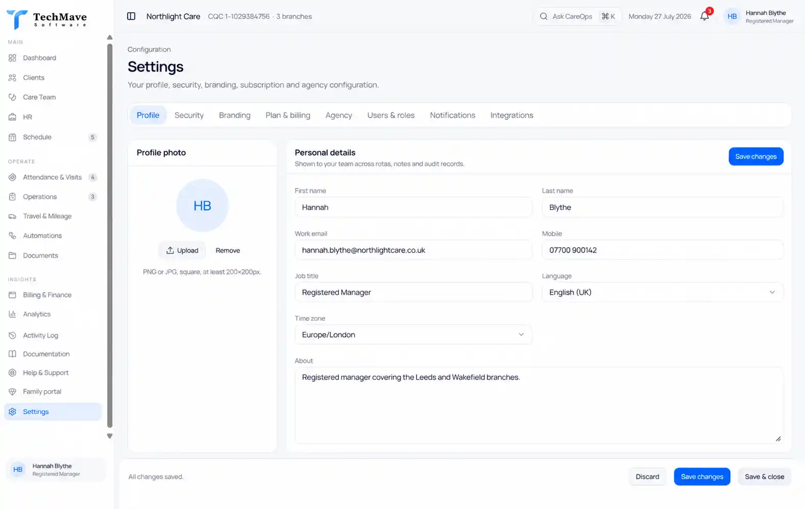805x509 pixels.
Task: Open the Agency tab
Action: tap(339, 115)
